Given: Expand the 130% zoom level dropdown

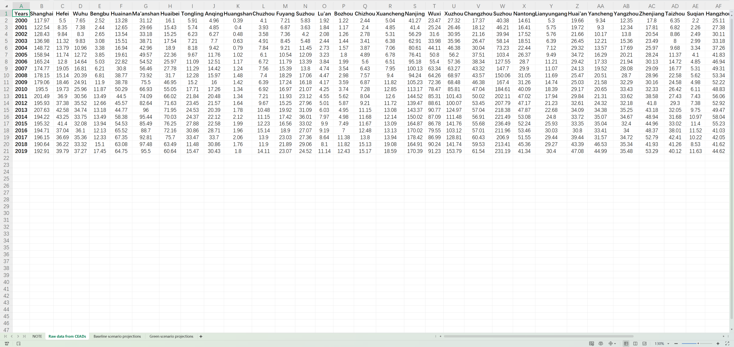Looking at the screenshot, I should coord(668,344).
